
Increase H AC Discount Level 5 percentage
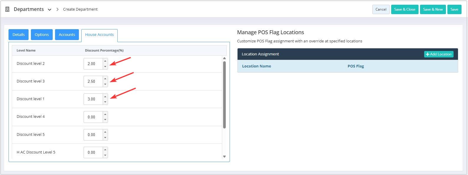click(105, 150)
